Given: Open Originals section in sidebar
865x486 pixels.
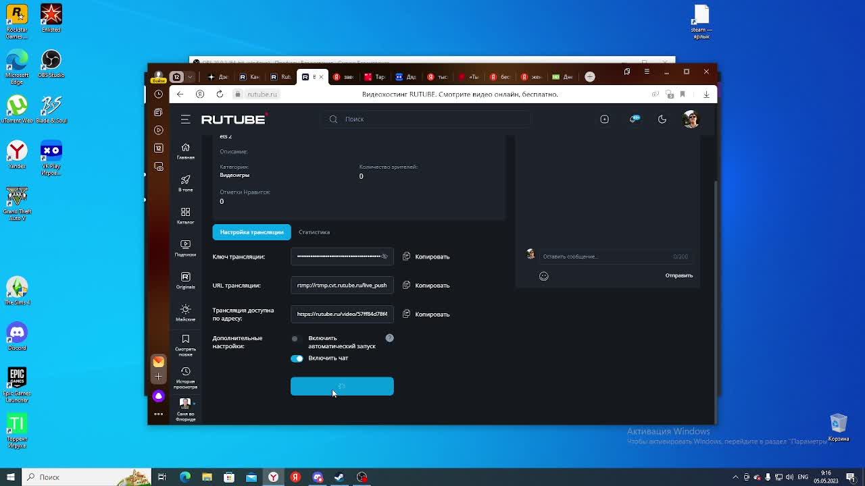Looking at the screenshot, I should pyautogui.click(x=185, y=280).
